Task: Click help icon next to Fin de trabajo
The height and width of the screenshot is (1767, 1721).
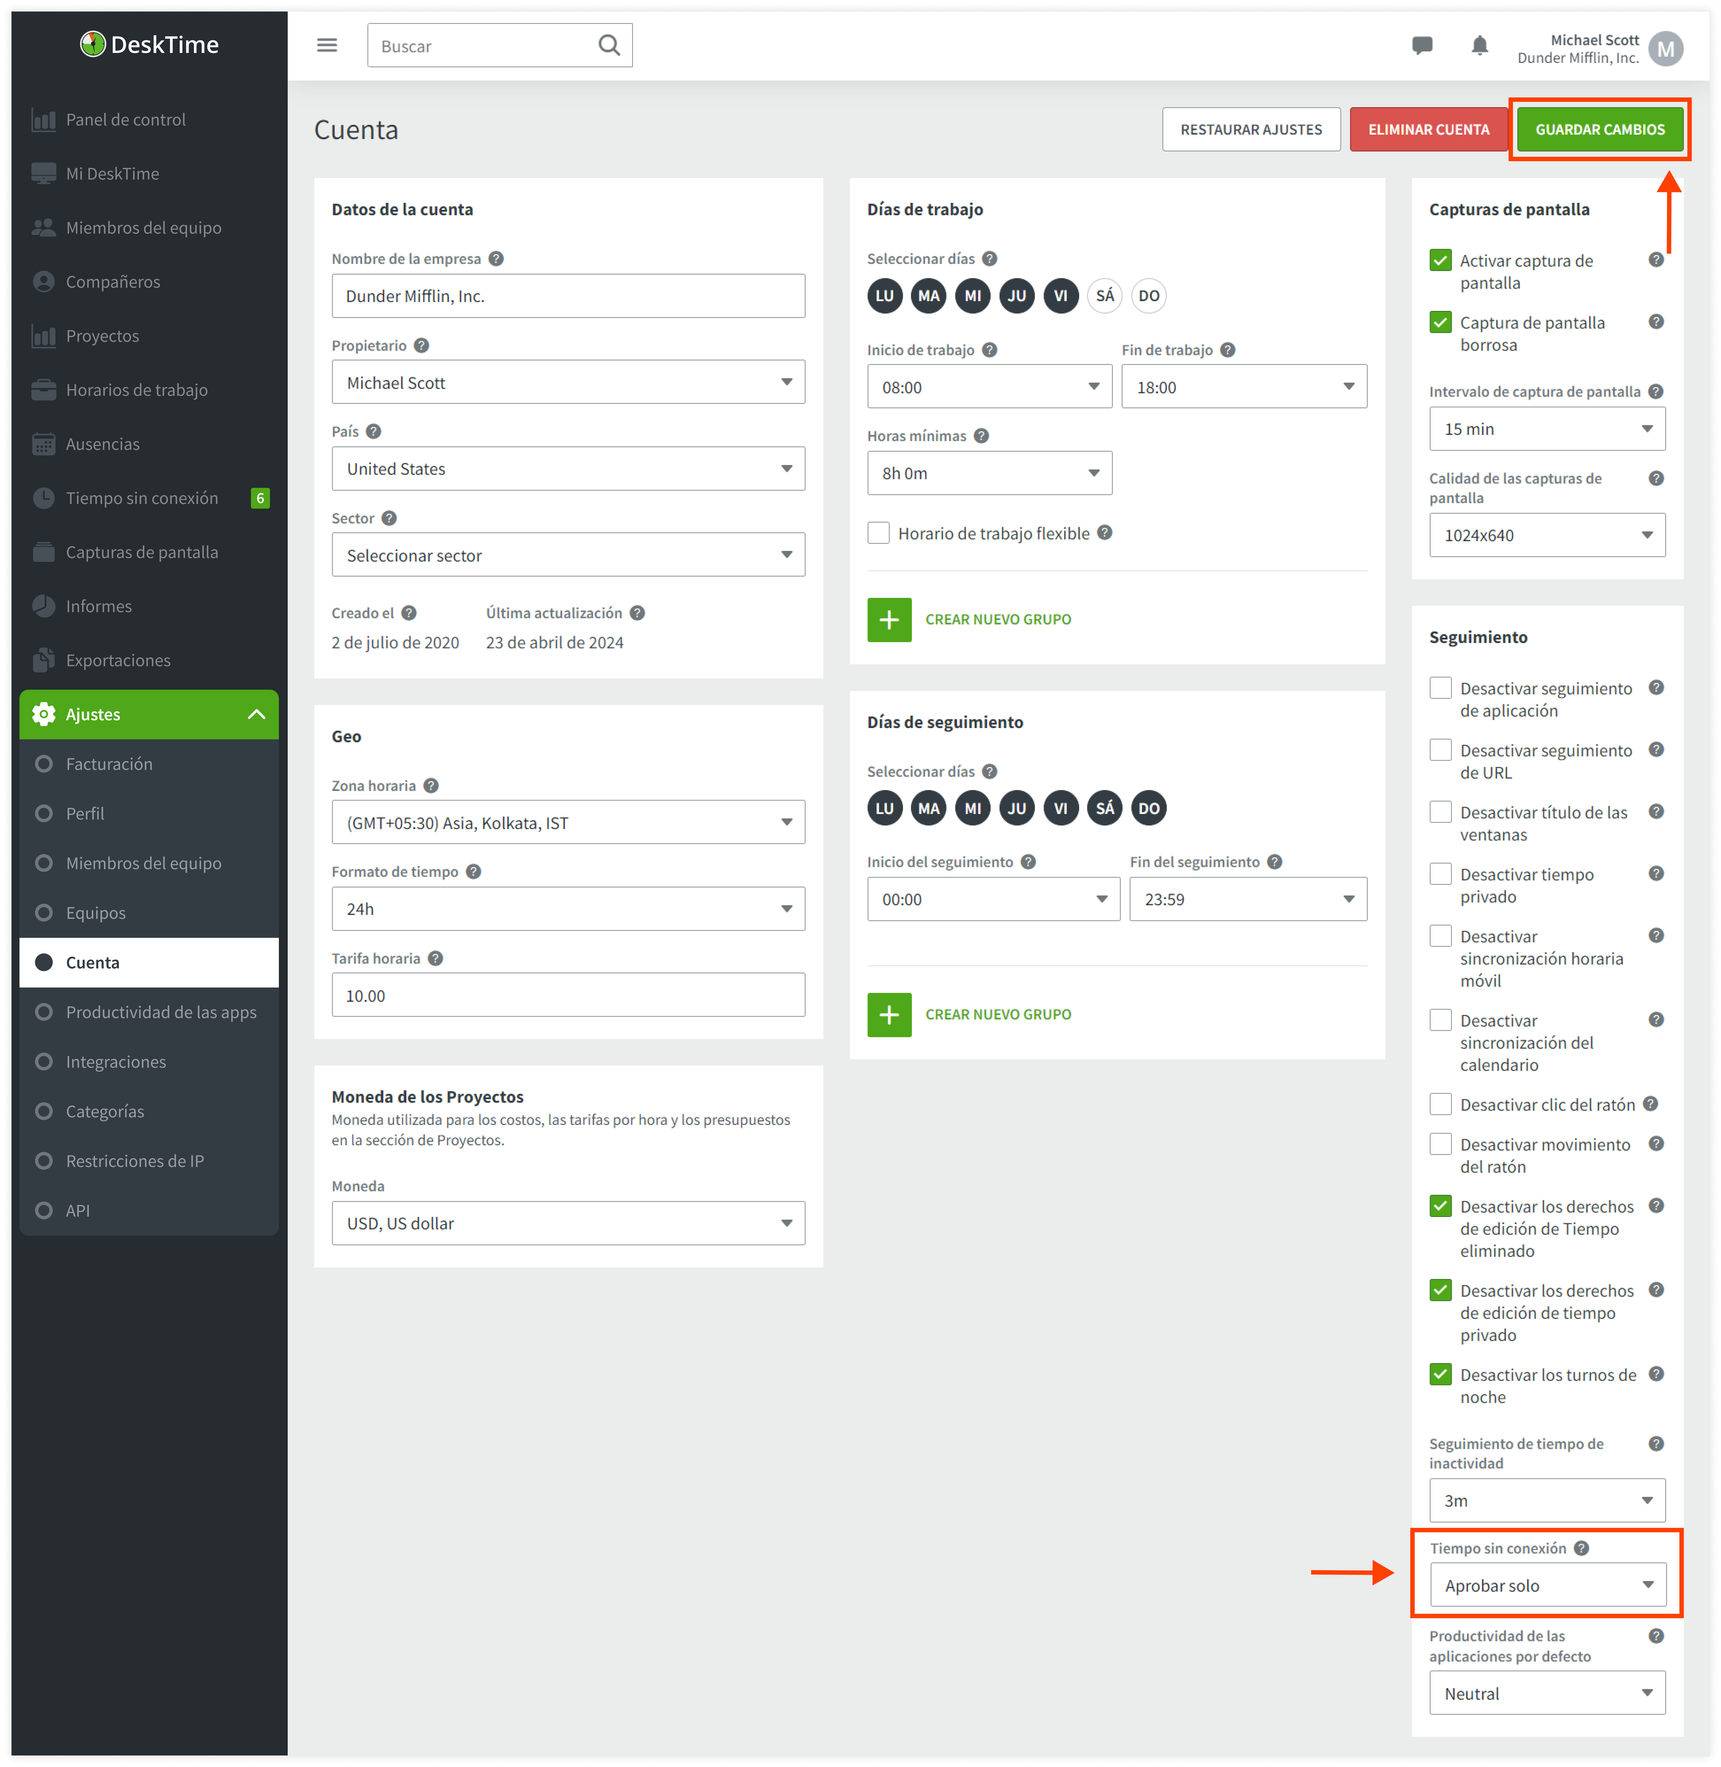Action: pos(1228,350)
